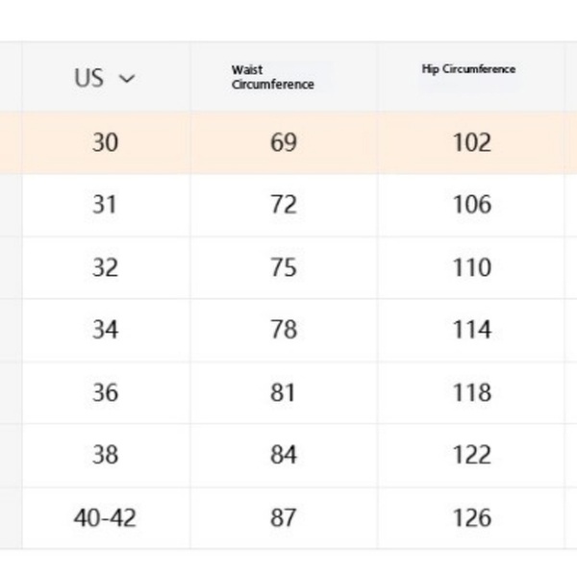Screen dimensions: 577x577
Task: Select US size 38 cell
Action: pyautogui.click(x=105, y=455)
